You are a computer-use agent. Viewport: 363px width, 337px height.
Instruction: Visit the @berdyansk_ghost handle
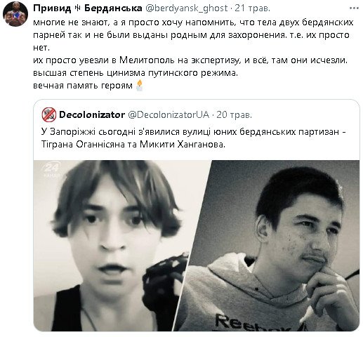pyautogui.click(x=187, y=8)
